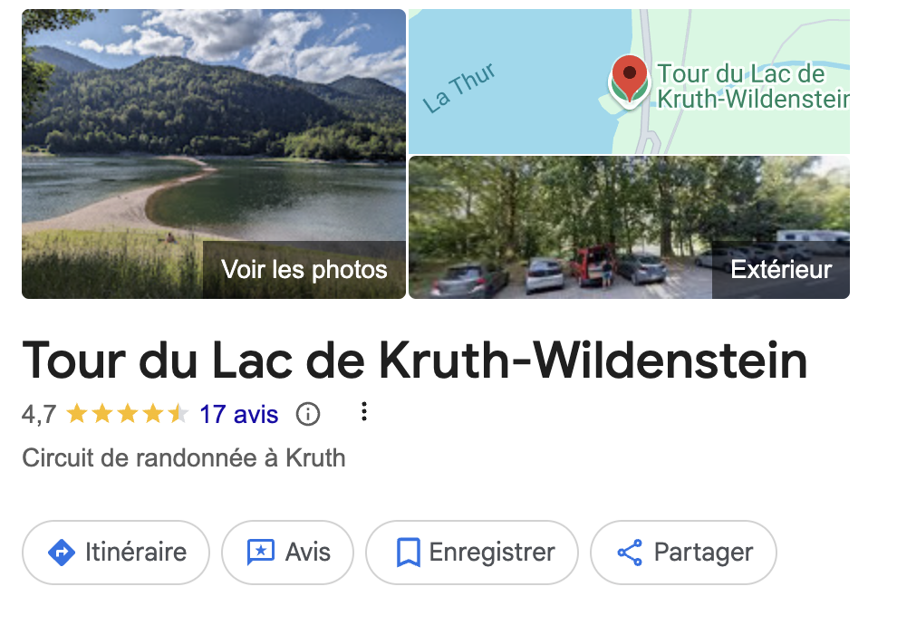Click the Enregistrer button label

pyautogui.click(x=492, y=553)
